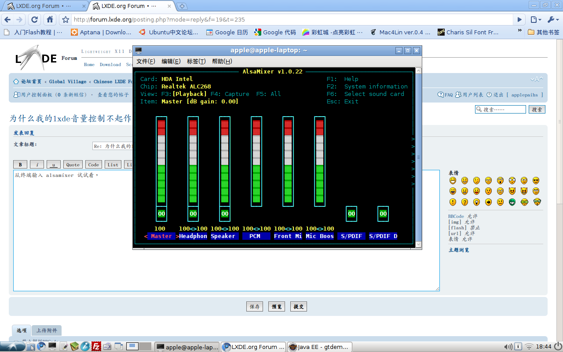Switch to the 上传附件 tab

(x=46, y=330)
